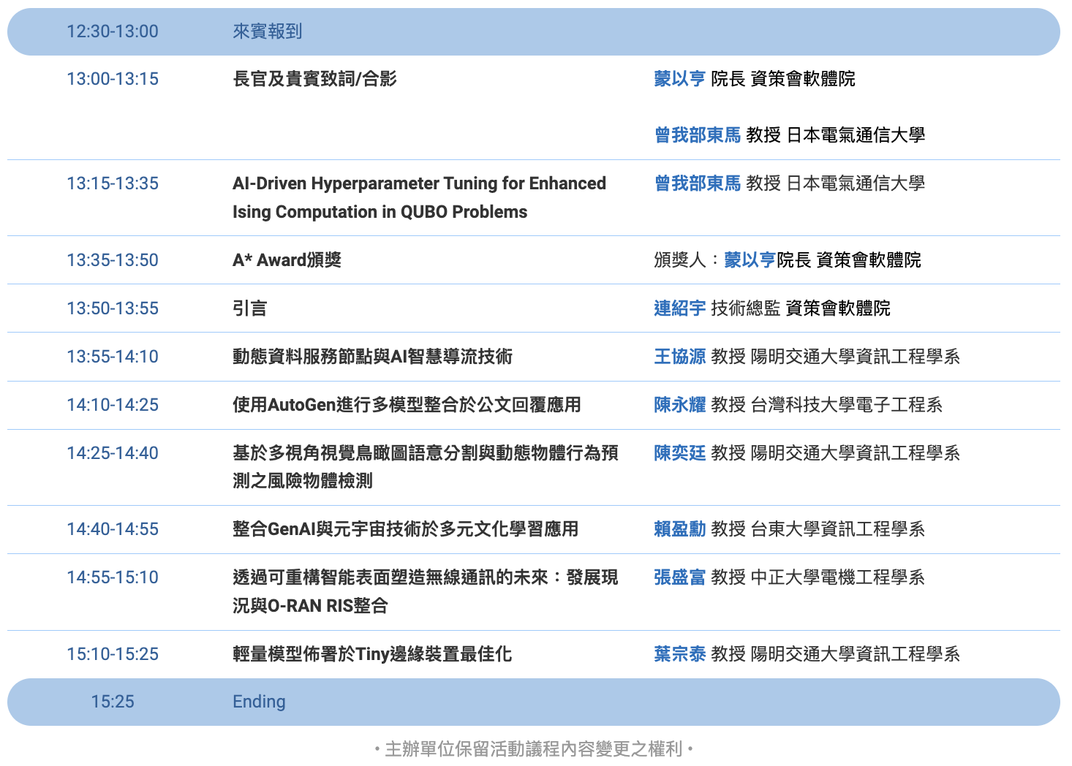The image size is (1072, 766).
Task: Click the Ending label in the last row
Action: 259,702
